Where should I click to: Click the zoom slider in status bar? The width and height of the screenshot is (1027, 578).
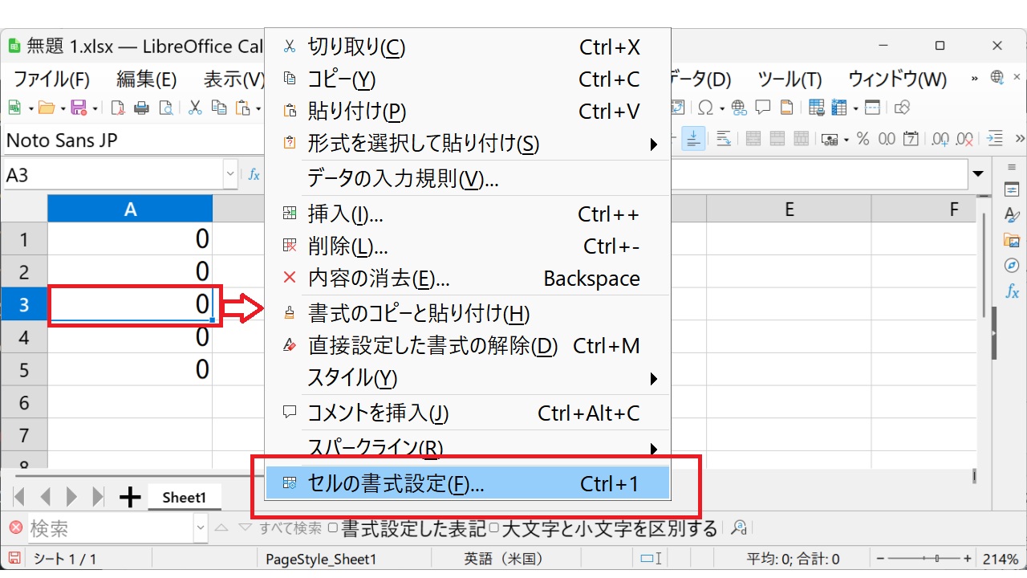point(923,559)
